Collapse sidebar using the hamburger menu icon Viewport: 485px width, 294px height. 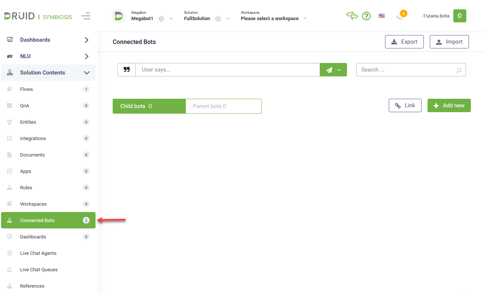[86, 16]
